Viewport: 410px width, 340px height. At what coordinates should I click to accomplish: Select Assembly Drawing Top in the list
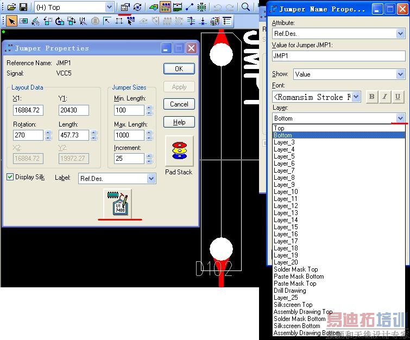tap(339, 312)
